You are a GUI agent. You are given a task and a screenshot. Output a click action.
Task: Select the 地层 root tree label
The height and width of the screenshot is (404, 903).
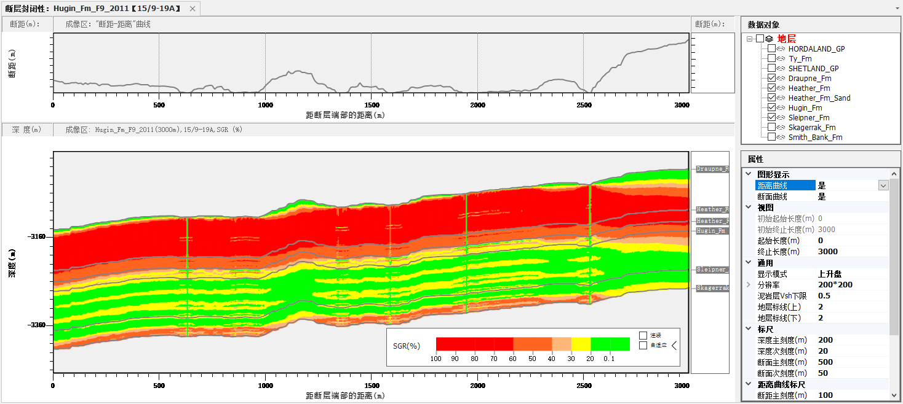point(787,39)
